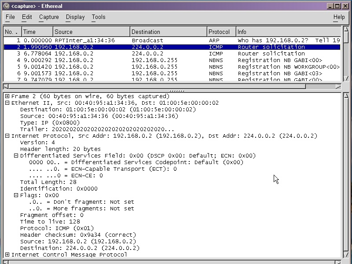Image resolution: width=352 pixels, height=264 pixels.
Task: Select the Trailer: 2020202020... line
Action: pos(97,129)
